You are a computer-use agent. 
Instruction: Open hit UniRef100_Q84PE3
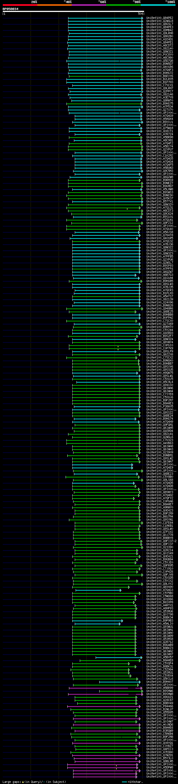click(x=160, y=27)
